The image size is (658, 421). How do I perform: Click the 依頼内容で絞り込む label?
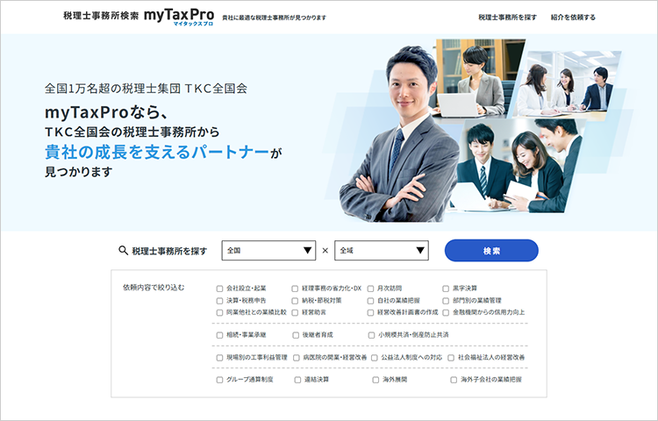(x=154, y=288)
